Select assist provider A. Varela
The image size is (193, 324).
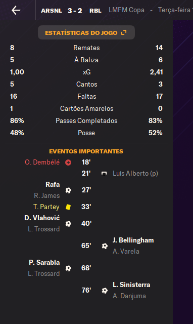pos(126,251)
